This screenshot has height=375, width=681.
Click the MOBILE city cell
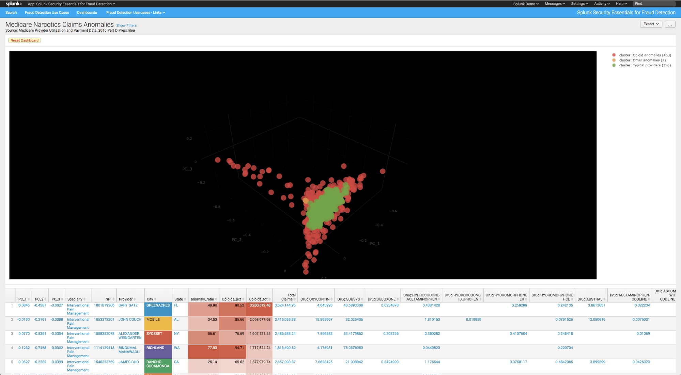pos(158,324)
